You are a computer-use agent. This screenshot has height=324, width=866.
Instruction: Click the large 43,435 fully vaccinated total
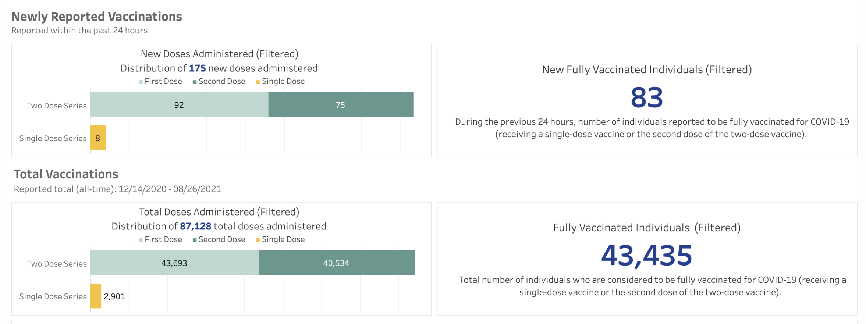[x=647, y=255]
